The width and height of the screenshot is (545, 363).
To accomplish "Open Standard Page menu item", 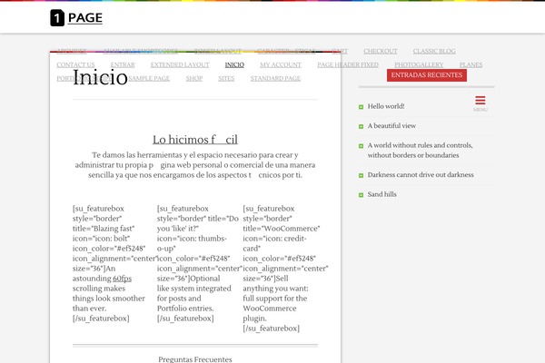I will 275,79.
